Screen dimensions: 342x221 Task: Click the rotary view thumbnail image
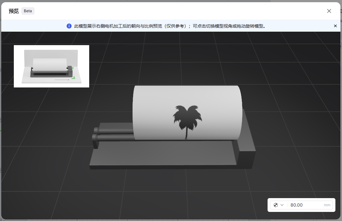(x=52, y=66)
